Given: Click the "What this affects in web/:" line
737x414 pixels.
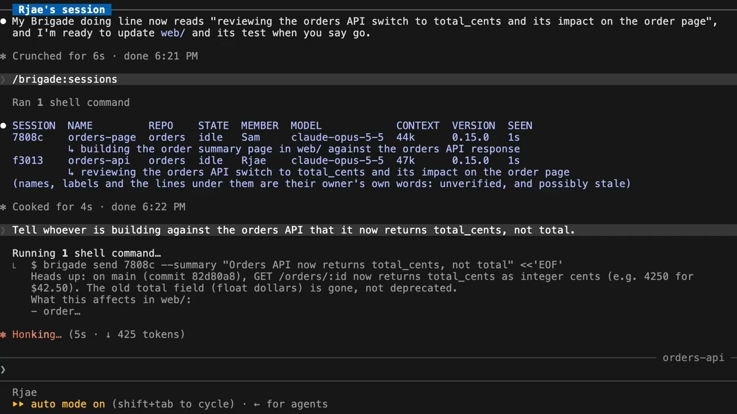Looking at the screenshot, I should [111, 300].
